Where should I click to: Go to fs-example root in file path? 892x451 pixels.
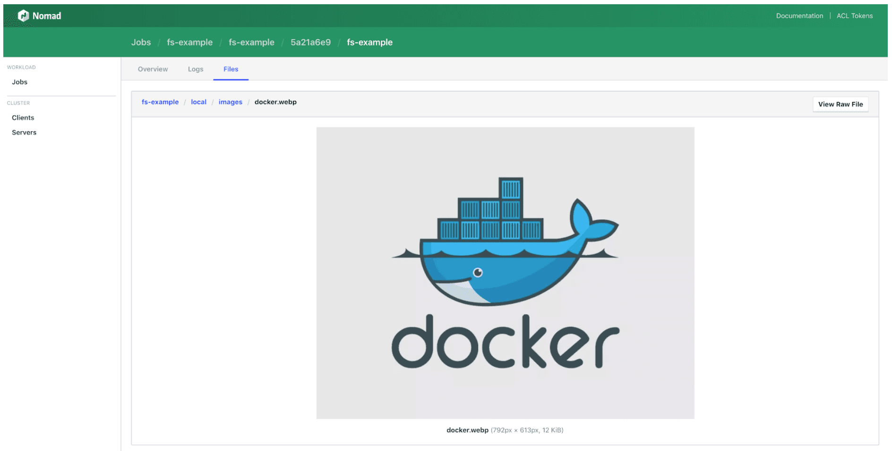[160, 102]
